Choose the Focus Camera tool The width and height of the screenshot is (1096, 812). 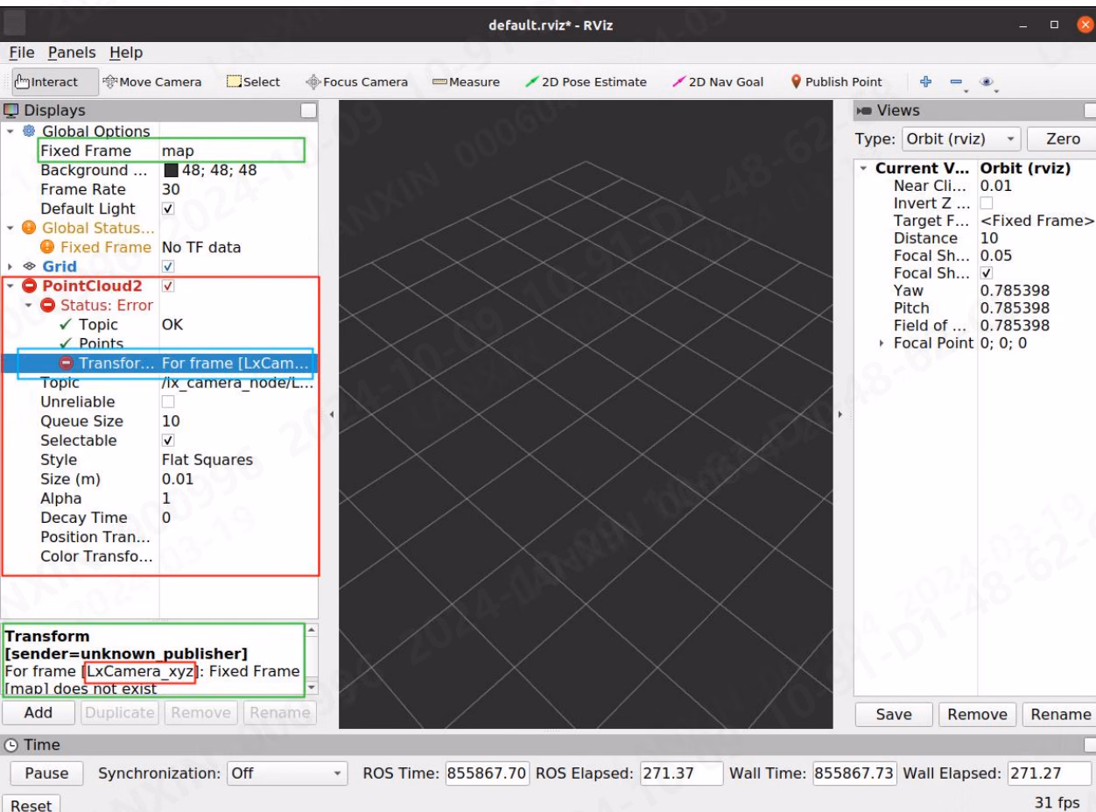coord(356,81)
